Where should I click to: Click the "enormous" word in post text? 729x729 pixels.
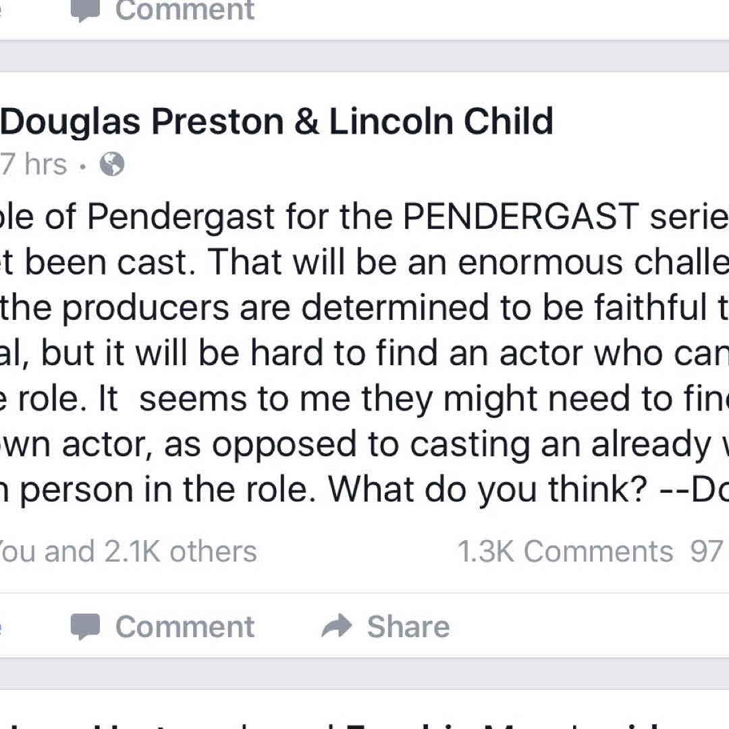click(x=540, y=262)
